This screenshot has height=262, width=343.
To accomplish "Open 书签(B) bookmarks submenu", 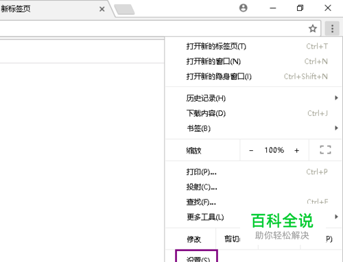I will [253, 128].
